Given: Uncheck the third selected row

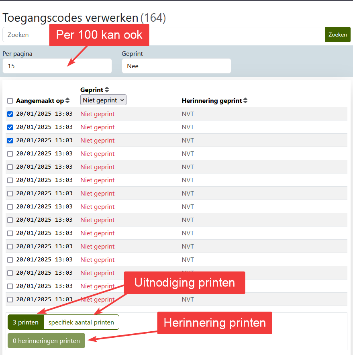Looking at the screenshot, I should (10, 140).
